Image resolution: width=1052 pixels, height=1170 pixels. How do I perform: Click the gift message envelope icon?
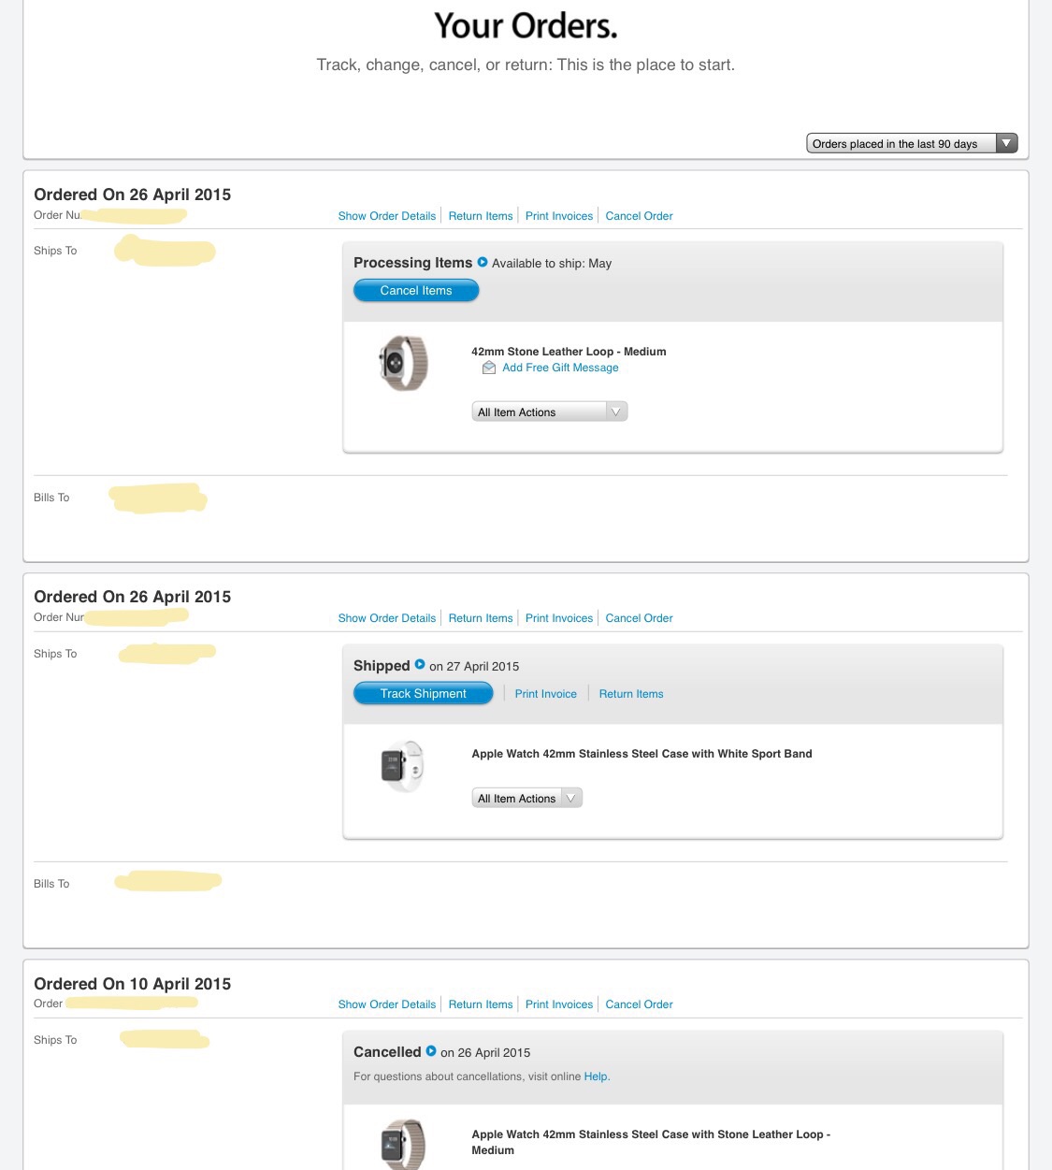[x=489, y=368]
